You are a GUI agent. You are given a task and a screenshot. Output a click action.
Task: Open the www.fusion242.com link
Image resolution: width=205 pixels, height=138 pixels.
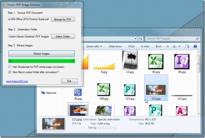tap(17, 81)
